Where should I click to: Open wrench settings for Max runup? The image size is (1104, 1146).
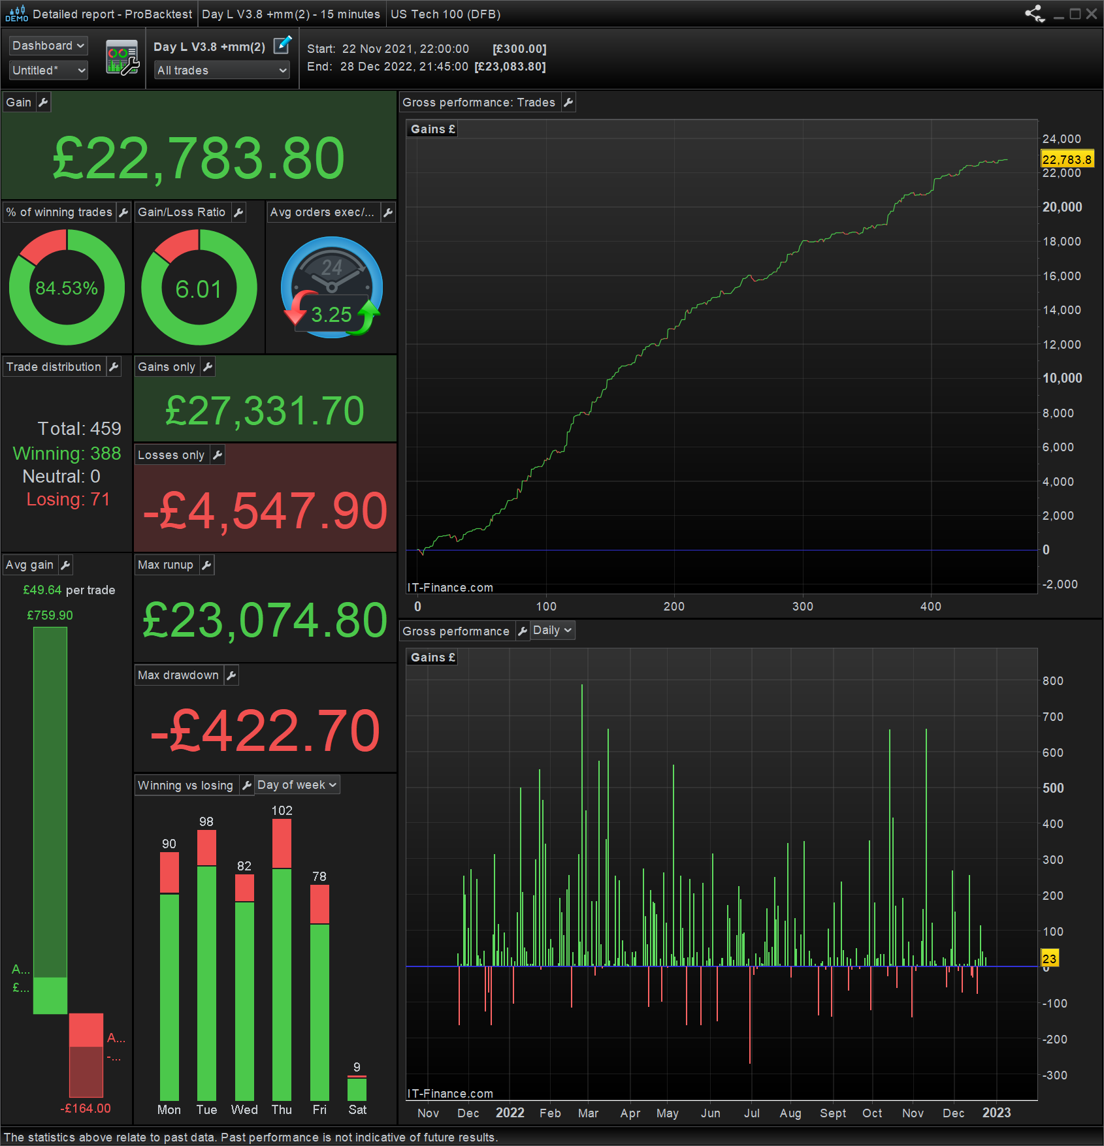click(x=206, y=565)
